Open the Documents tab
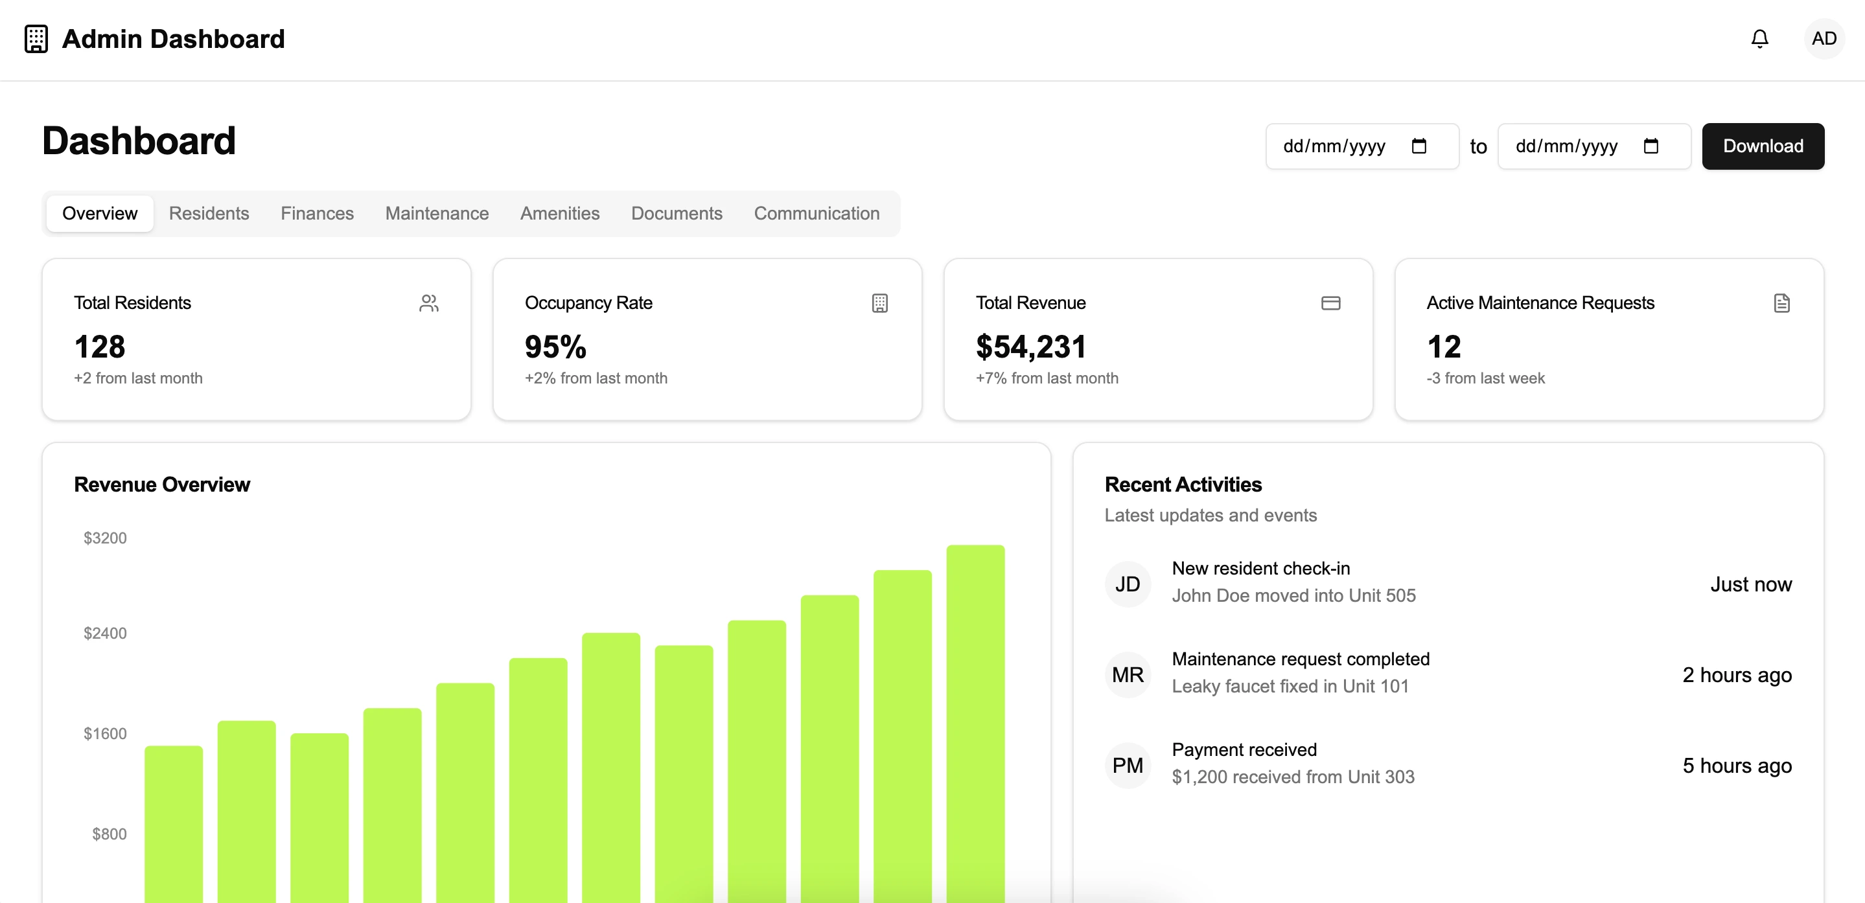Image resolution: width=1865 pixels, height=903 pixels. (x=676, y=214)
